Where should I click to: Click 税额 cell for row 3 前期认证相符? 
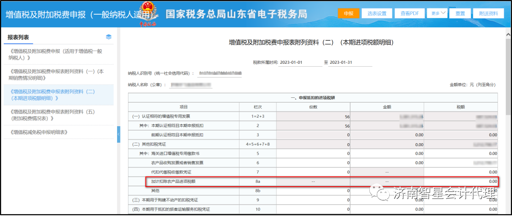461,135
